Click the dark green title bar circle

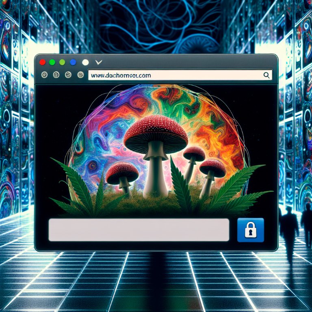coord(52,62)
